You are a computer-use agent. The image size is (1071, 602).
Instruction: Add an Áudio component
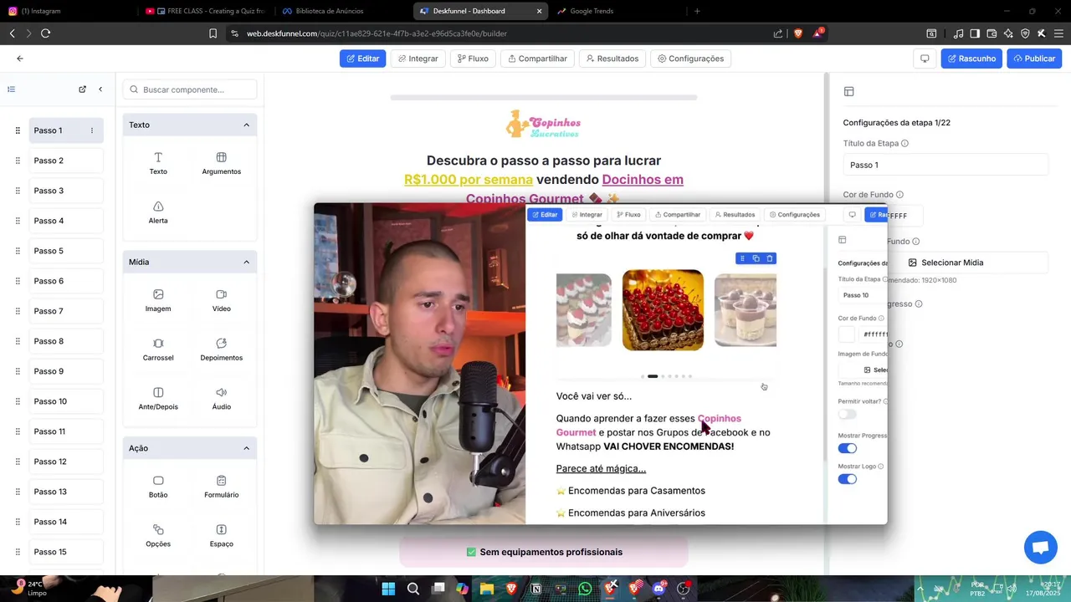(x=221, y=399)
